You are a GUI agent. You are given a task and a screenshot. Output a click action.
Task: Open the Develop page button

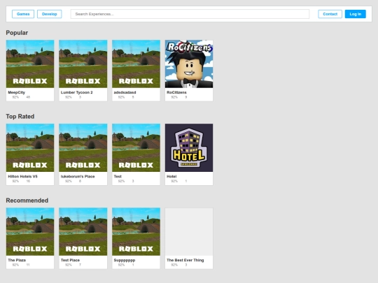click(x=50, y=14)
